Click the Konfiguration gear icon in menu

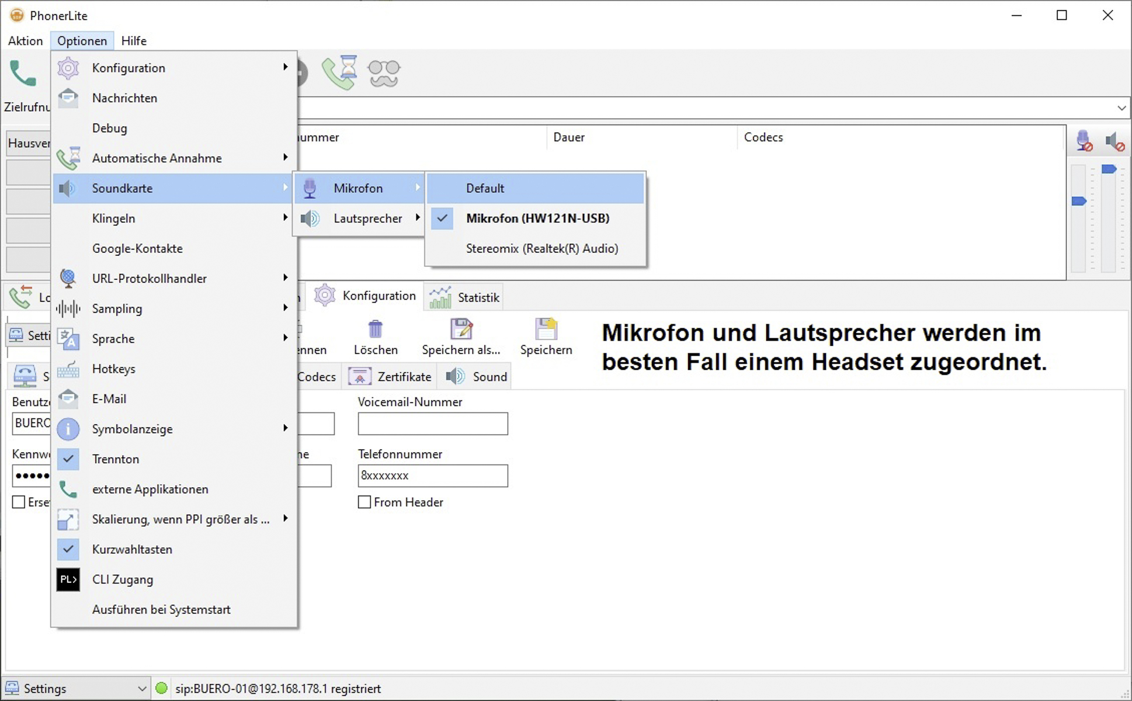pos(68,68)
